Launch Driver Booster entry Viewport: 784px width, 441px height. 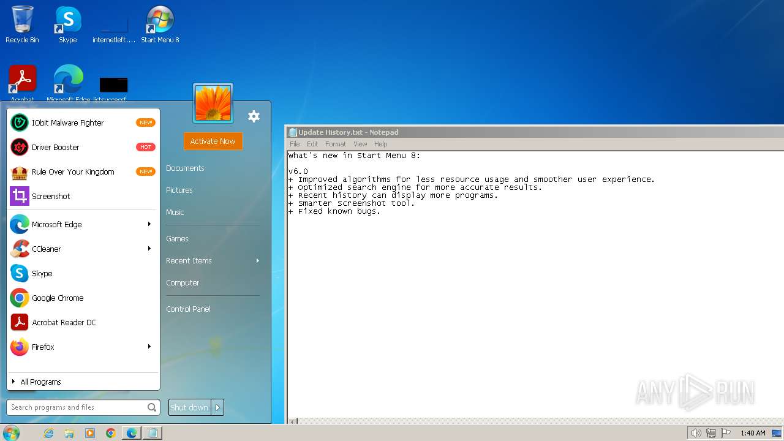(83, 147)
